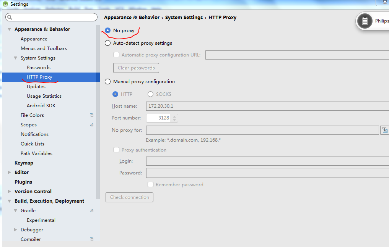Click the project-level icon beside File Colors
This screenshot has width=389, height=247.
click(91, 115)
